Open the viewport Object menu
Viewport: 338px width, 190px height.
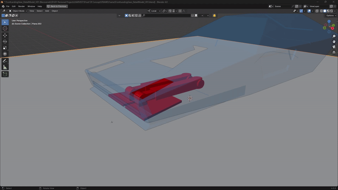point(55,11)
